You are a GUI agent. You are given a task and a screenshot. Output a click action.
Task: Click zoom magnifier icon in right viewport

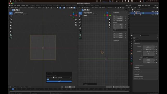110,20
